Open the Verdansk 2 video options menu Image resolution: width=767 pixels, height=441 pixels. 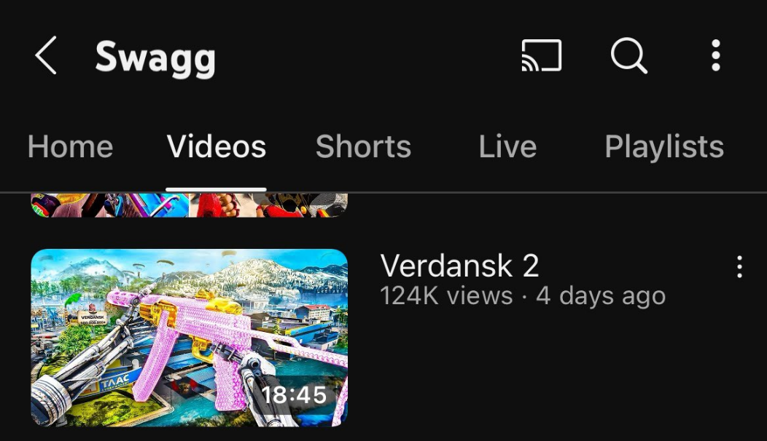click(739, 266)
